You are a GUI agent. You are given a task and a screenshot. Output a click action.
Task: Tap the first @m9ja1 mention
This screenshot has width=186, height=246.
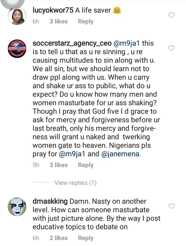point(127,43)
